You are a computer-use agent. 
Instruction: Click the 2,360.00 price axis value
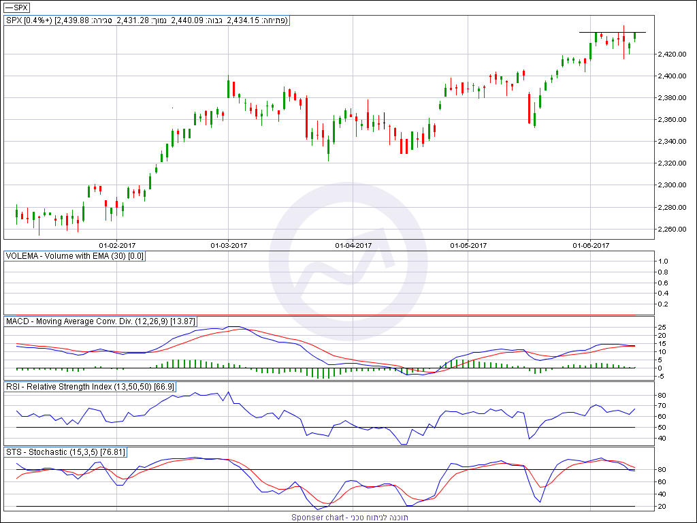click(672, 120)
